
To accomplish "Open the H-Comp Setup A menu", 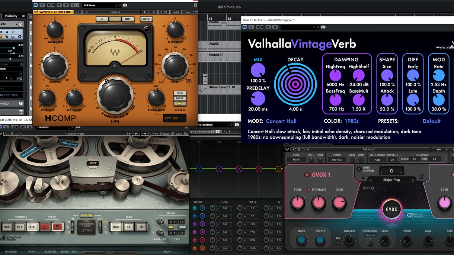I will pyautogui.click(x=115, y=12).
